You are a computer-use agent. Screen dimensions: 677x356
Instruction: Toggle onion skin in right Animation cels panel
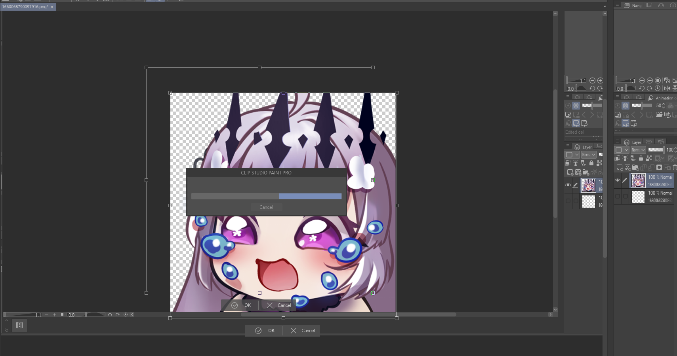[x=625, y=106]
